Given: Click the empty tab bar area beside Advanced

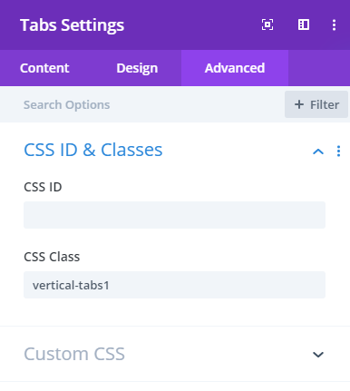Looking at the screenshot, I should 319,68.
